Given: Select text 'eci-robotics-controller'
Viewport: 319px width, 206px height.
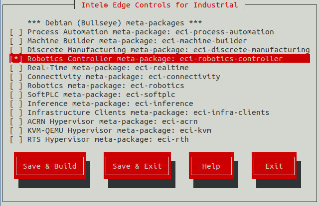Looking at the screenshot, I should coord(231,59).
